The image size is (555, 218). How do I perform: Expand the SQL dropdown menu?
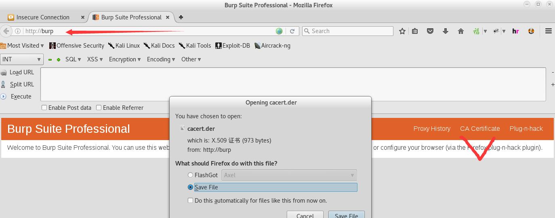pos(73,59)
